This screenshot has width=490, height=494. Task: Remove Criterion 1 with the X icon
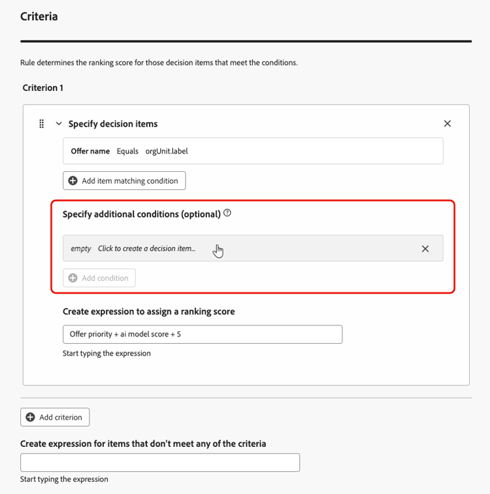[448, 124]
